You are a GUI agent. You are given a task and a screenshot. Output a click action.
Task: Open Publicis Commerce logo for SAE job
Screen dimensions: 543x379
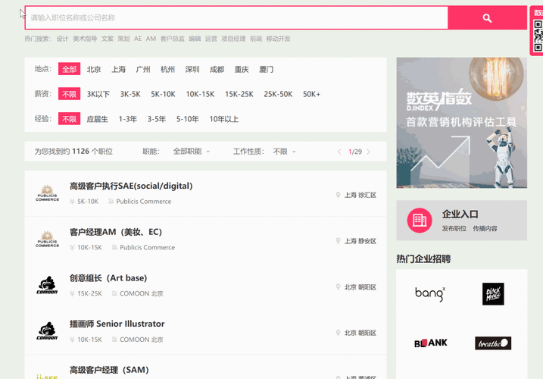pos(48,193)
